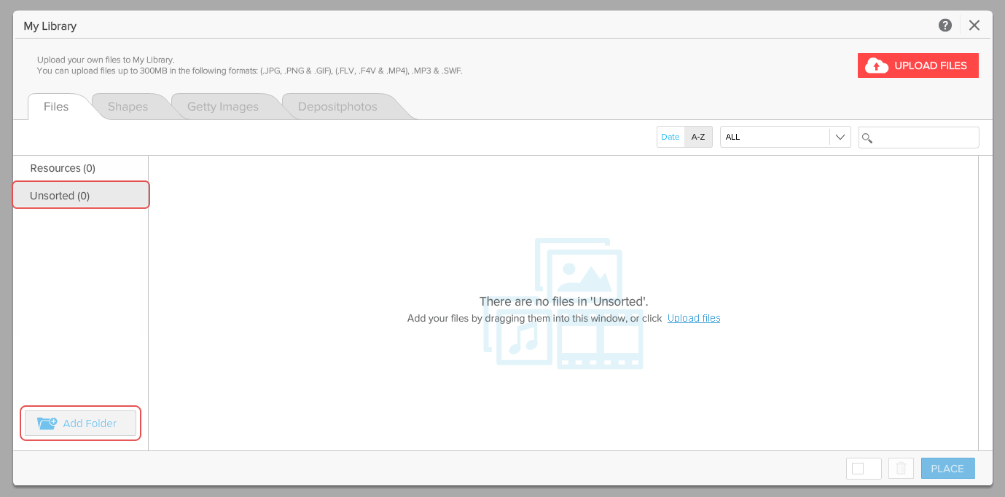Switch to the Getty Images tab

[222, 107]
